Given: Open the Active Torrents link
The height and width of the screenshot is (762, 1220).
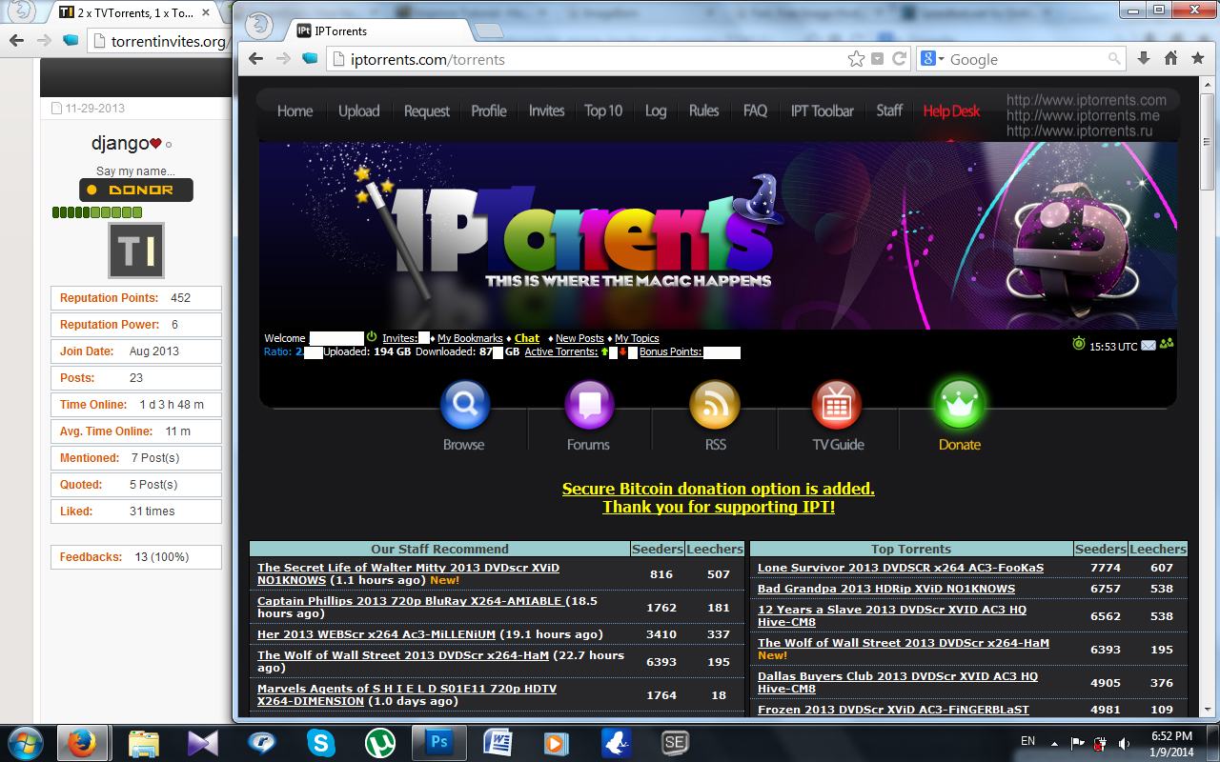Looking at the screenshot, I should coord(560,351).
